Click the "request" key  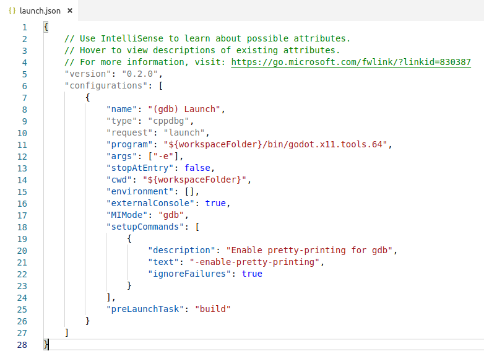129,132
